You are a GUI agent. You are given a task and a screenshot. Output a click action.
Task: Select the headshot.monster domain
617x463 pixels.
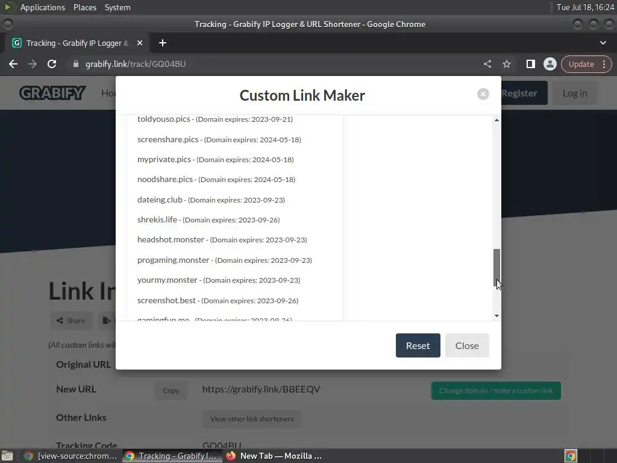click(222, 240)
